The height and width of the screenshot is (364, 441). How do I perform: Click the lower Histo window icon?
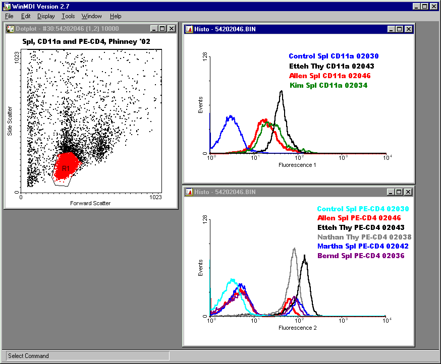tap(189, 192)
